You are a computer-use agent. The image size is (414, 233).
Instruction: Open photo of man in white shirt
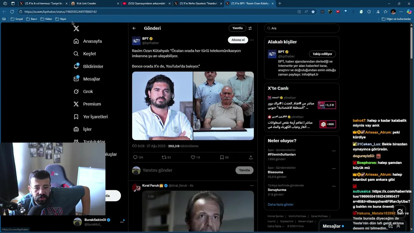click(162, 106)
